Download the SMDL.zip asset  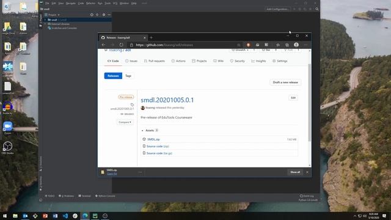[x=153, y=139]
